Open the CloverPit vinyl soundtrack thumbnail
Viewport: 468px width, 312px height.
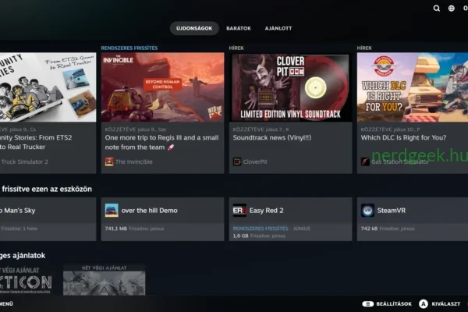(x=290, y=87)
